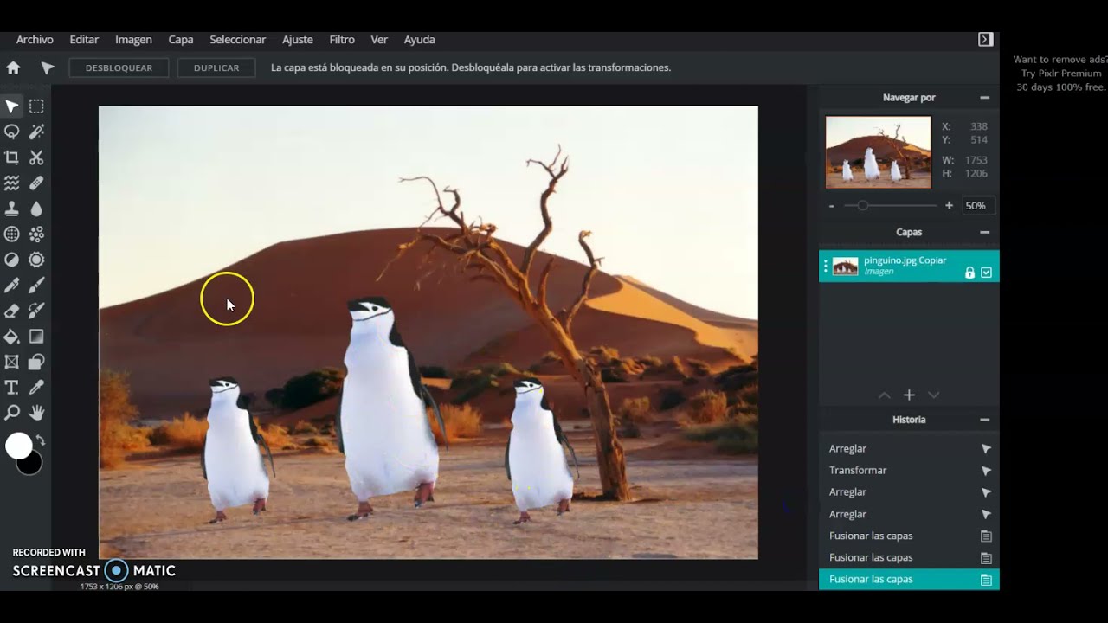Collapse the Historia panel

(984, 420)
